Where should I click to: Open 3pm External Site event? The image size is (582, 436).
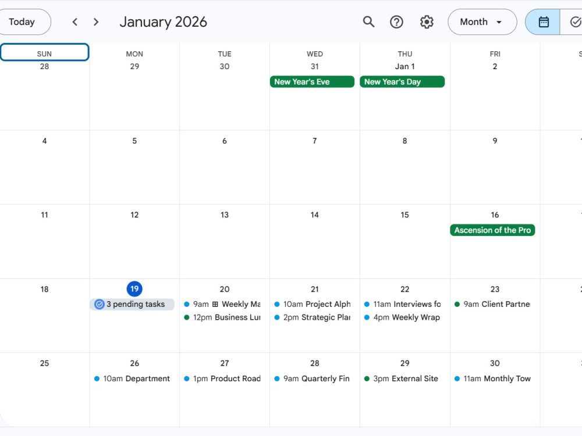tap(403, 378)
